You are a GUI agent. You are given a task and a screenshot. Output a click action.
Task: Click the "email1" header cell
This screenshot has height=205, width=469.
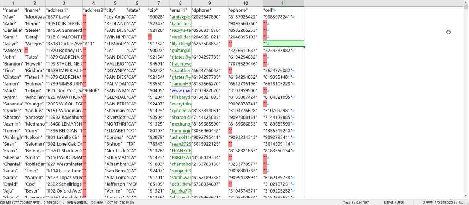click(180, 10)
